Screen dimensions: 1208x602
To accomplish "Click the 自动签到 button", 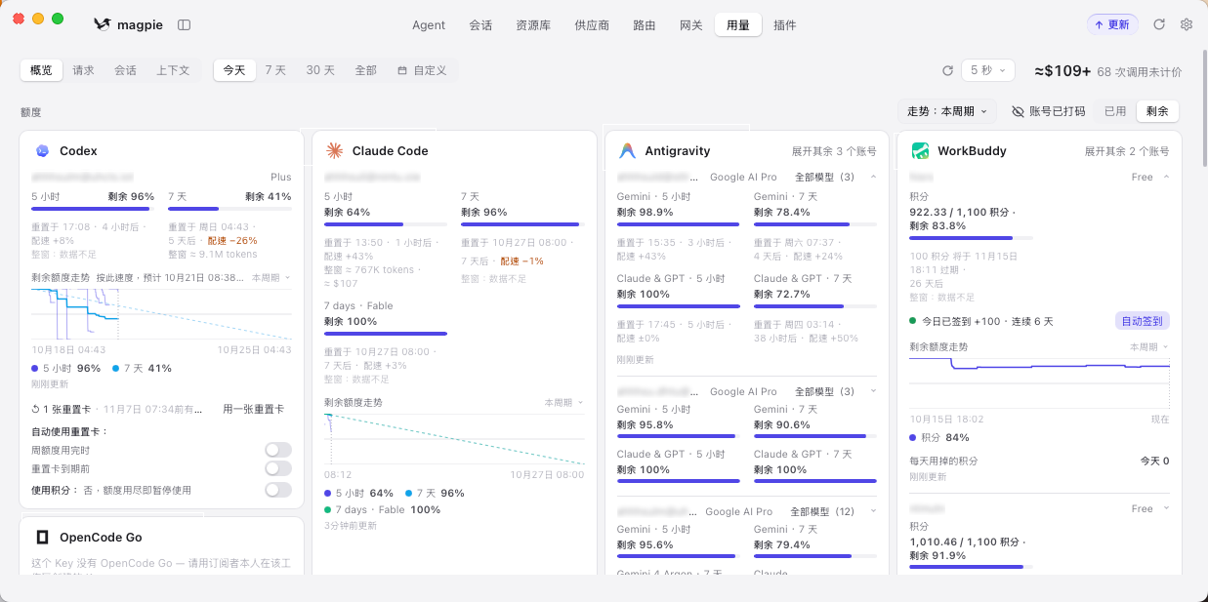I will 1143,321.
